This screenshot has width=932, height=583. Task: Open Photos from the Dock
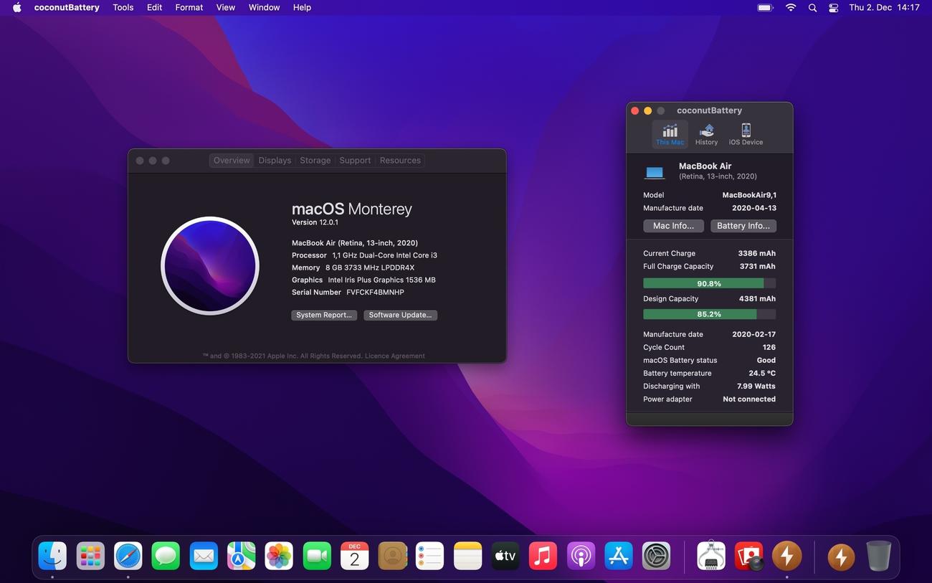coord(279,556)
